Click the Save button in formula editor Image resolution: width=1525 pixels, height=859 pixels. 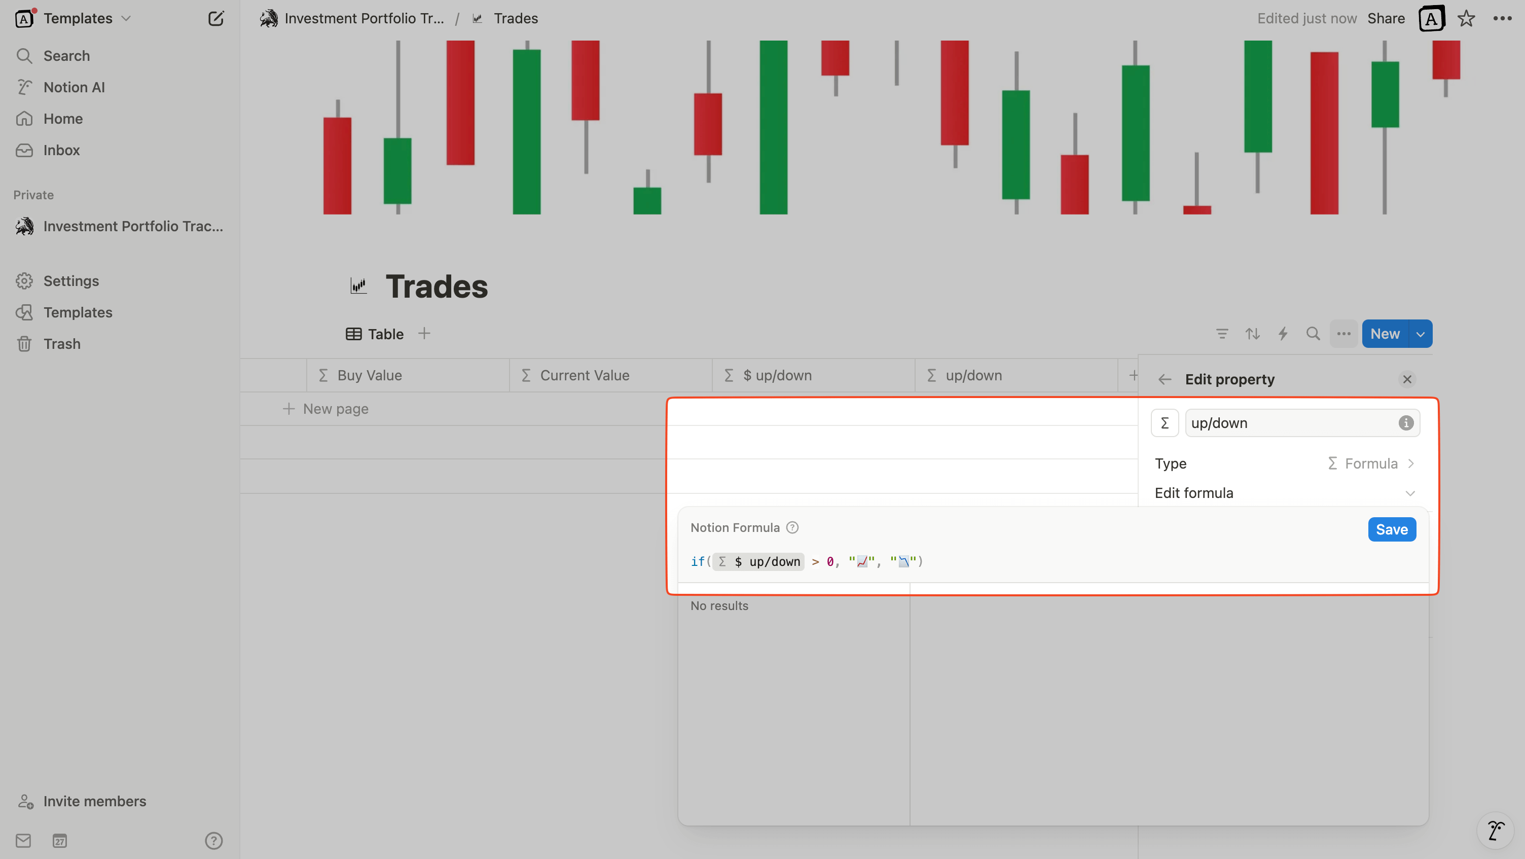[1391, 529]
